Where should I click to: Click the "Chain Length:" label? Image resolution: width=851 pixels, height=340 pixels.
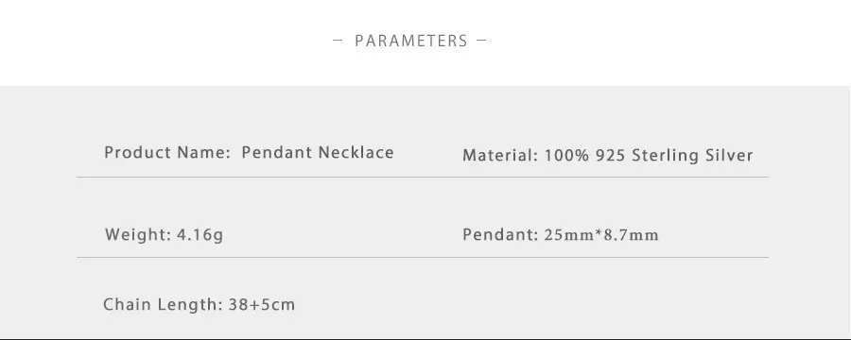(x=164, y=305)
